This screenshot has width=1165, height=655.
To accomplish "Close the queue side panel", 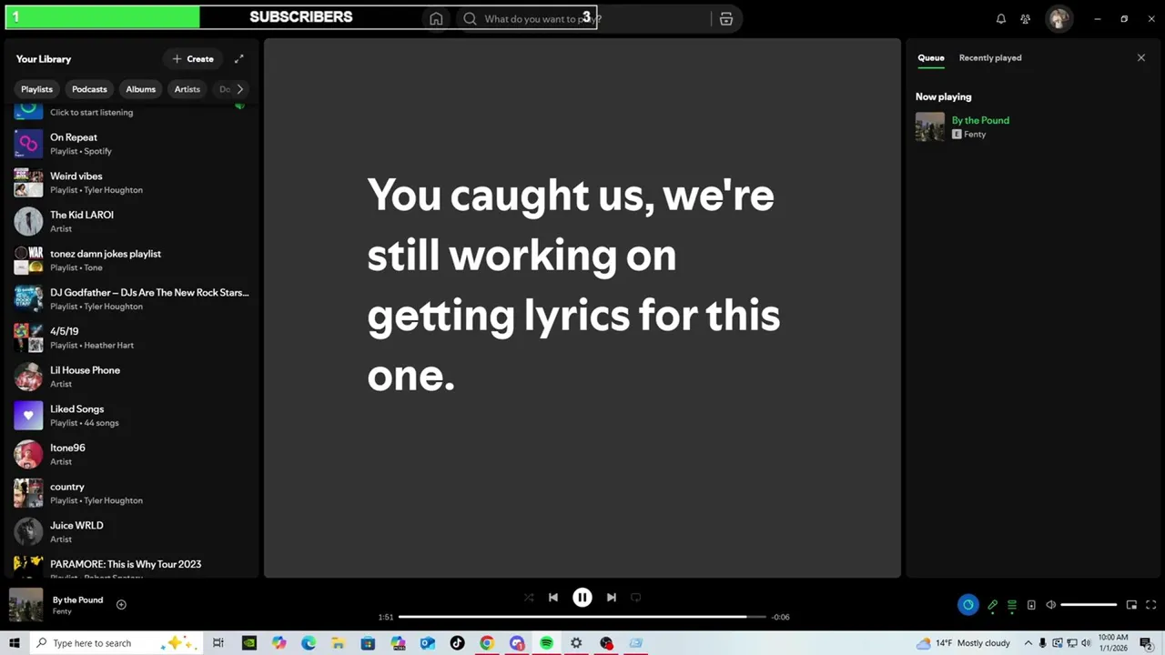I will tap(1141, 58).
